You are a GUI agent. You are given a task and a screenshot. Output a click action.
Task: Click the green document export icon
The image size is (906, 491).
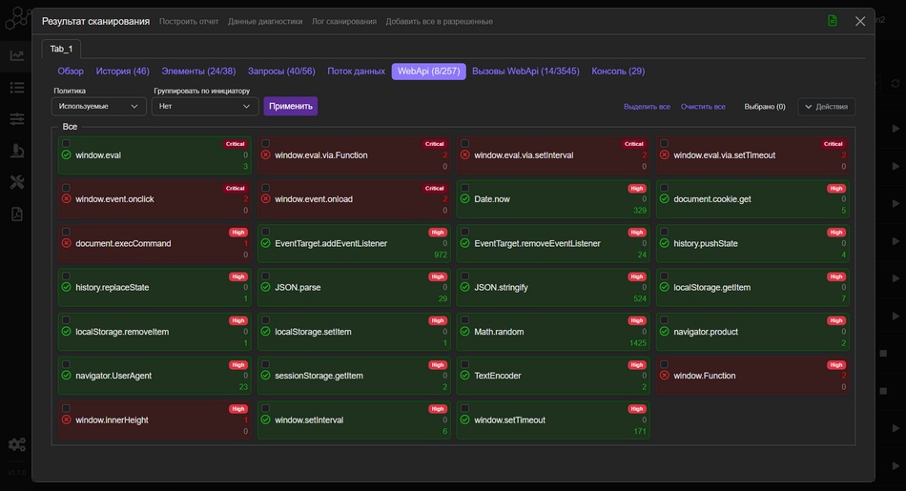tap(833, 21)
